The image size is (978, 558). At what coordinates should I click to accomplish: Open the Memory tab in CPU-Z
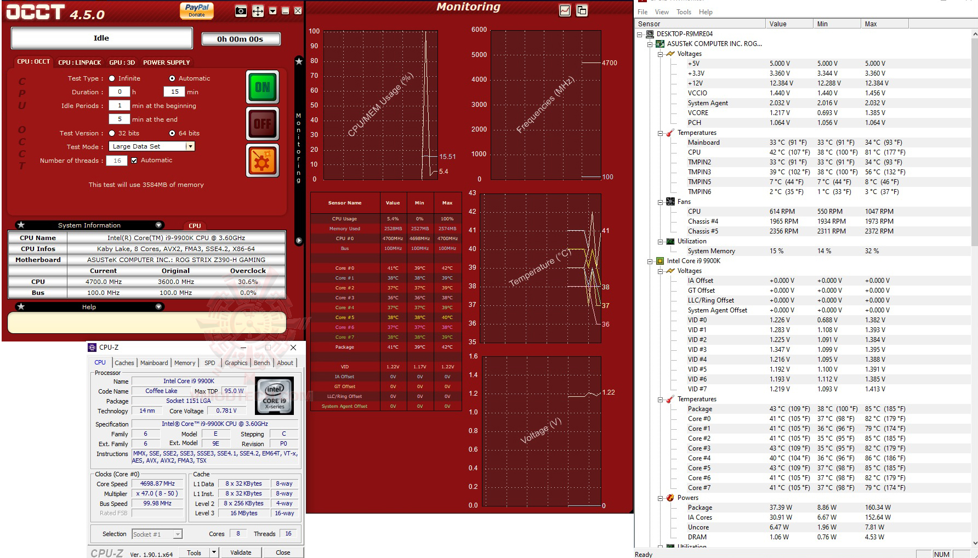[185, 363]
